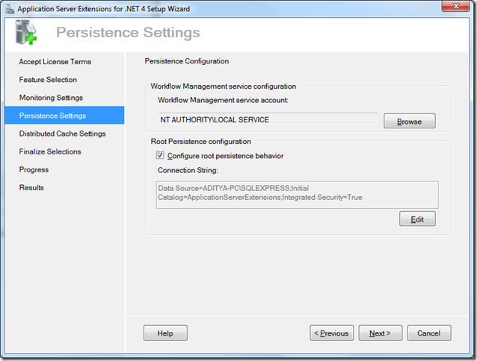Click the Next button
This screenshot has height=361, width=477.
[381, 333]
